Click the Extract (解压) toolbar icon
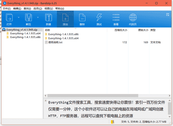Image resolution: width=173 pixels, height=126 pixels. tap(28, 19)
